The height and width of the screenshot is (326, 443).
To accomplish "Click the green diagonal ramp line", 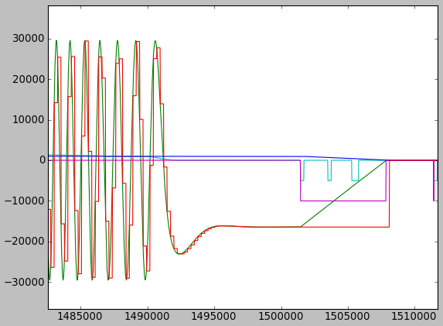I will click(x=343, y=194).
